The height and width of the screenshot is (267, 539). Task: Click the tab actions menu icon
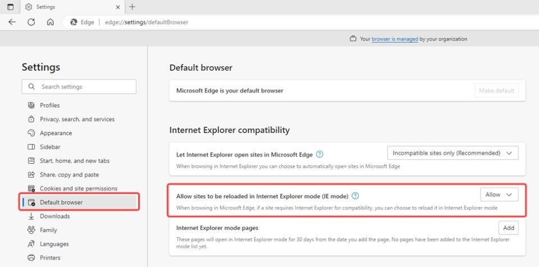(x=10, y=7)
